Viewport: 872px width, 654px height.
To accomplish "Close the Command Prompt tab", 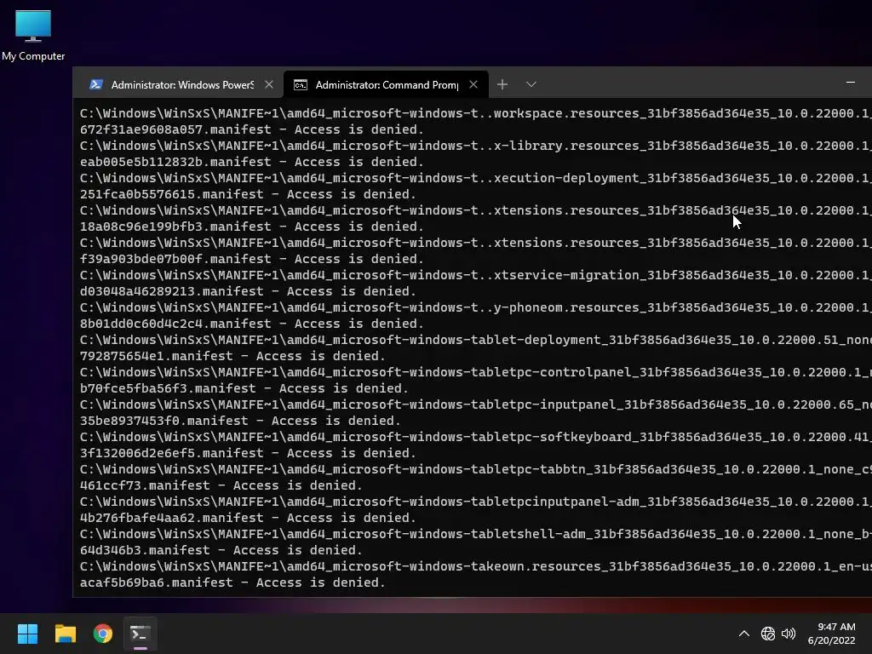I will 473,84.
